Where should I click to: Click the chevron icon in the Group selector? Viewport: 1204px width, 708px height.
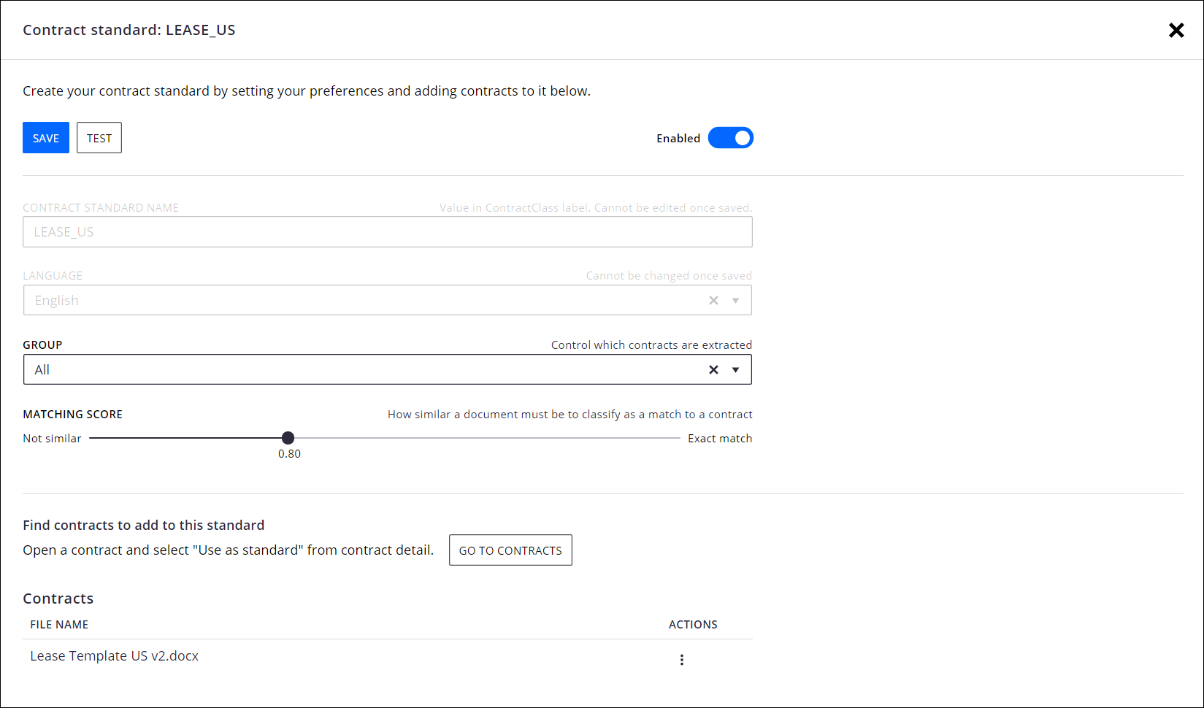pos(735,369)
